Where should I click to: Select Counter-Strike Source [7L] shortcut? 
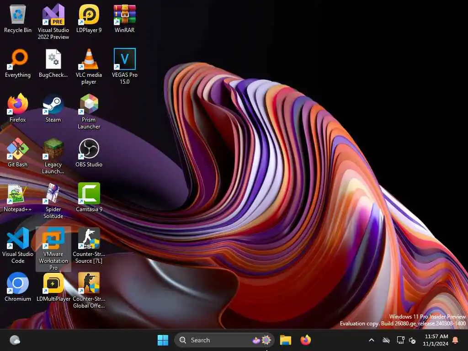click(89, 245)
